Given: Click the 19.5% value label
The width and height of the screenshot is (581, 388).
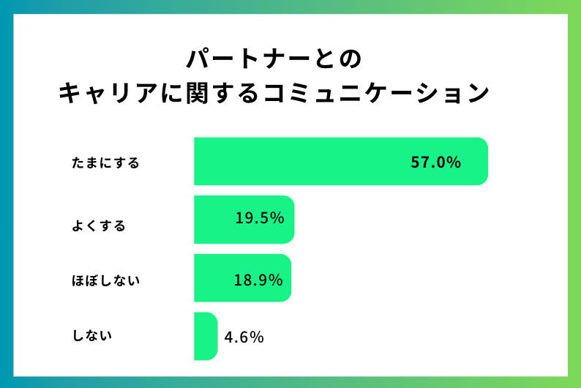Looking at the screenshot, I should 259,218.
